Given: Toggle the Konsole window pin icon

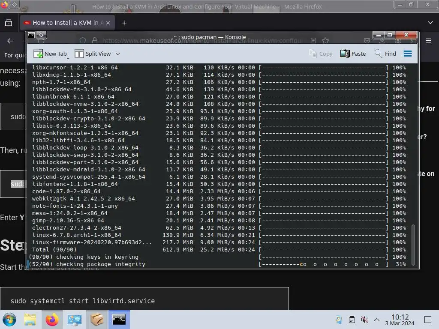Looking at the screenshot, I should coord(42,35).
